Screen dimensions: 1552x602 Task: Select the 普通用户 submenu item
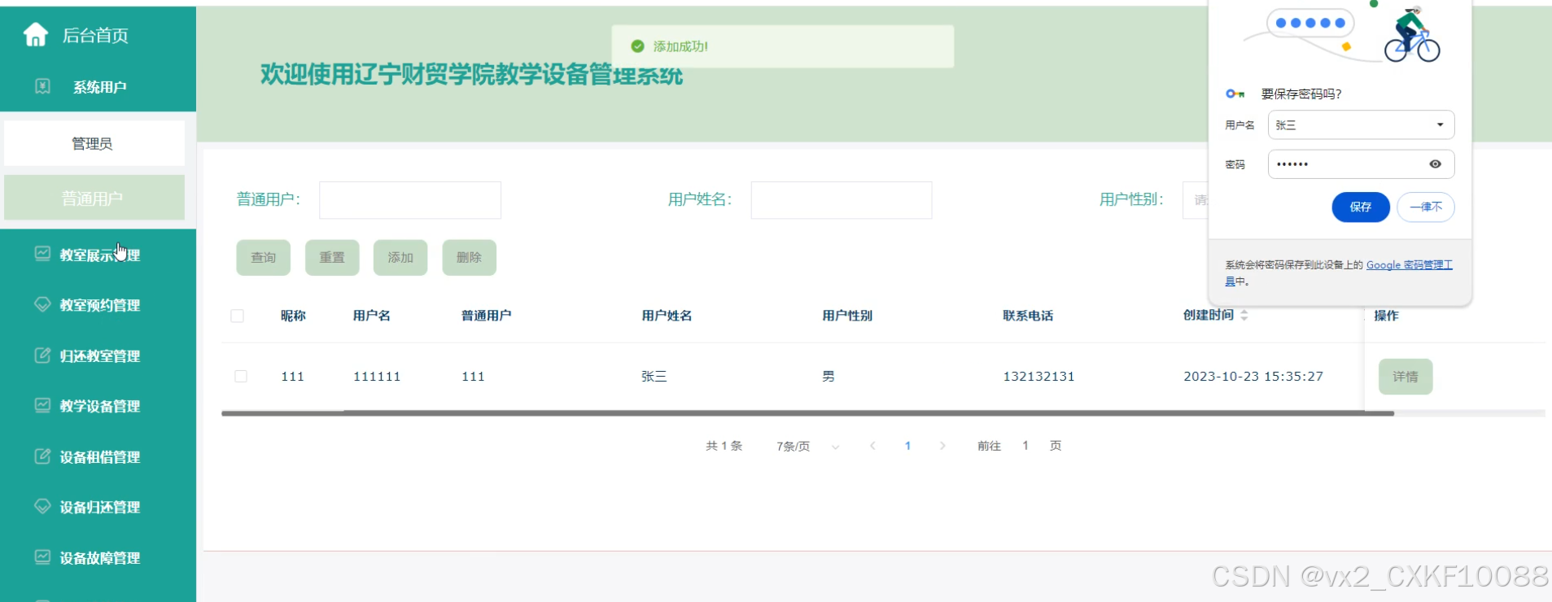point(94,198)
